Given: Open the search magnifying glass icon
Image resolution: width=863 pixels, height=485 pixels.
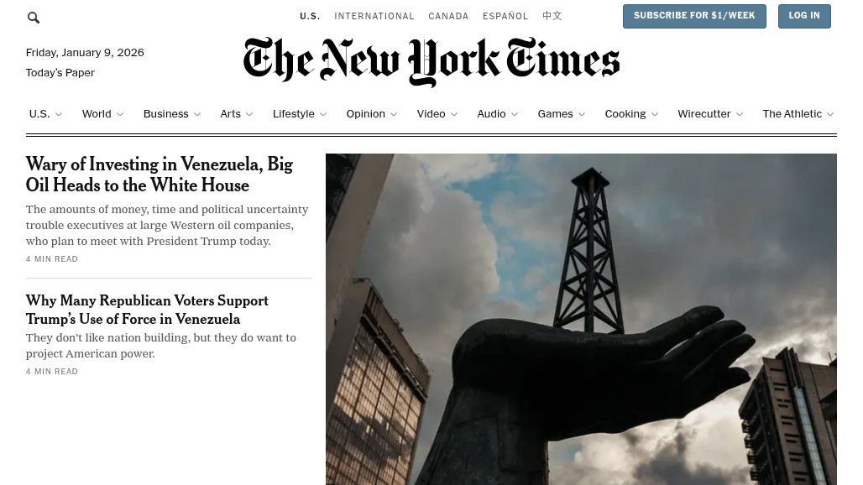Looking at the screenshot, I should pos(34,18).
